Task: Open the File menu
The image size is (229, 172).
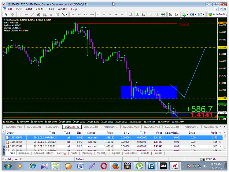Action: pos(10,9)
